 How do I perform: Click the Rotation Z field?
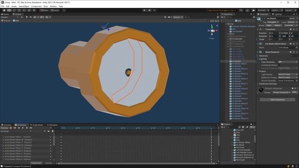point(294,36)
